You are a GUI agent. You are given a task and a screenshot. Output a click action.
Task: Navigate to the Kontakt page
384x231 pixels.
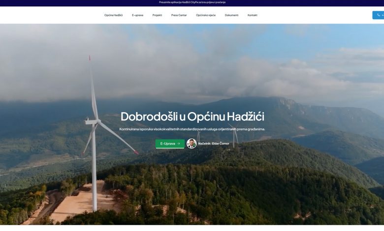click(252, 15)
